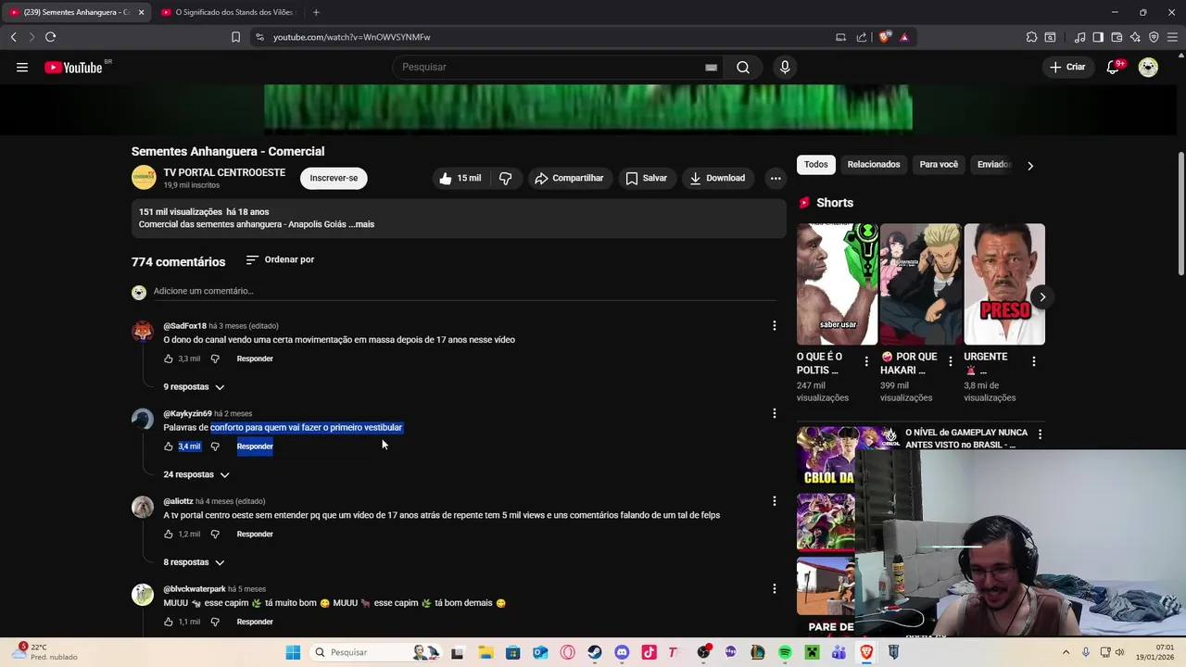Click the Inscrever-se subscribe button

point(334,178)
